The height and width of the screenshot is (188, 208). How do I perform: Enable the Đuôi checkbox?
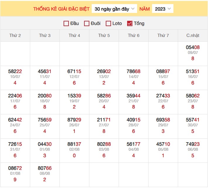pos(87,23)
